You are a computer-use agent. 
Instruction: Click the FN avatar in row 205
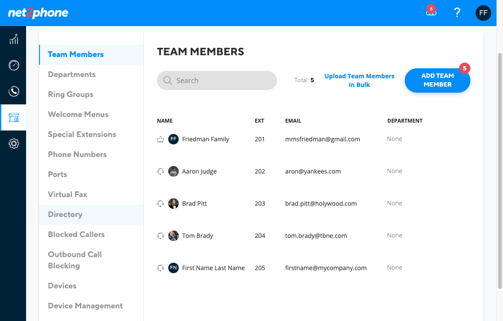click(173, 267)
